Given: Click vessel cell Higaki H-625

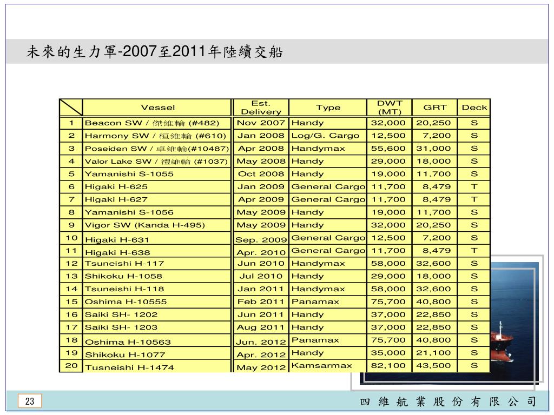Looking at the screenshot, I should pos(157,186).
